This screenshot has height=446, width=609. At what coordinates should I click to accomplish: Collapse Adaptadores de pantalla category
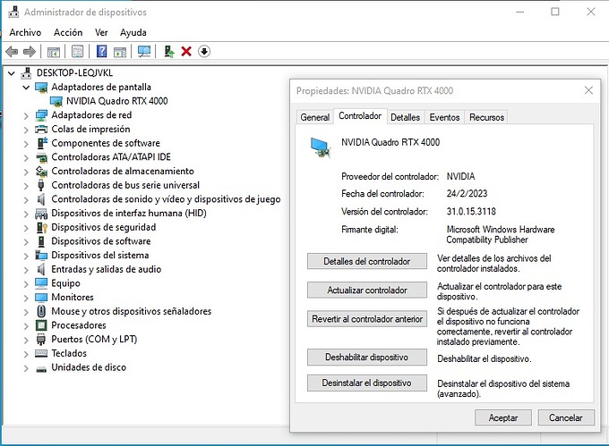pyautogui.click(x=26, y=88)
